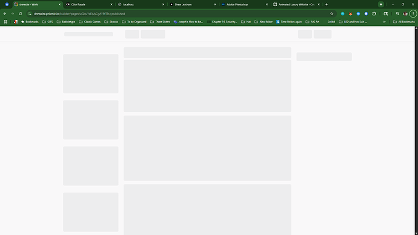Open a new browser tab
This screenshot has height=235, width=418.
(x=327, y=4)
